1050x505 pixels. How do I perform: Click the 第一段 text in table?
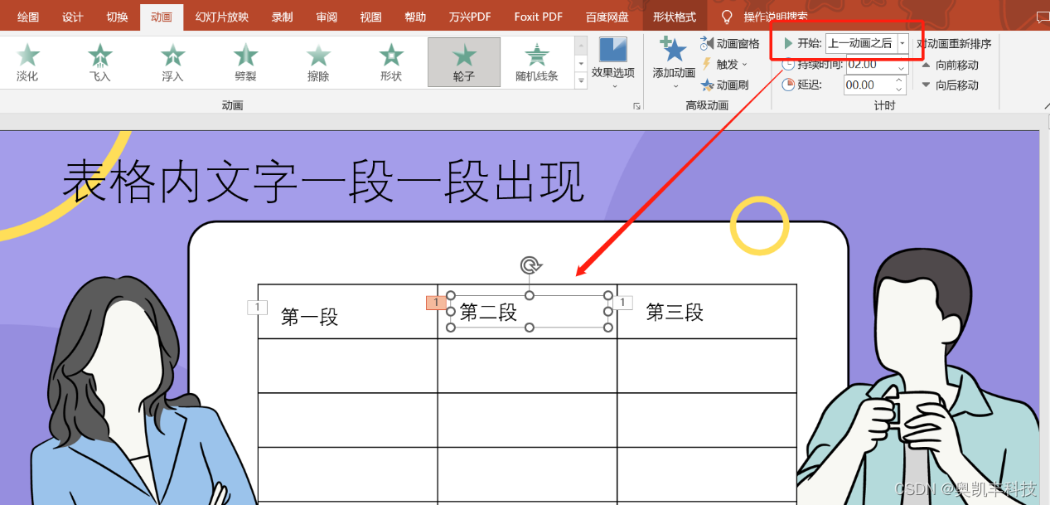click(310, 317)
